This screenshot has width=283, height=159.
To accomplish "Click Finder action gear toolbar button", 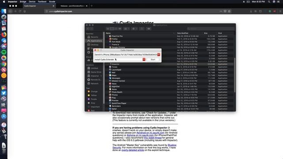I will pos(134,29).
